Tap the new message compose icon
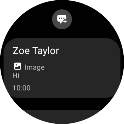The height and width of the screenshot is (124, 124). (x=62, y=19)
